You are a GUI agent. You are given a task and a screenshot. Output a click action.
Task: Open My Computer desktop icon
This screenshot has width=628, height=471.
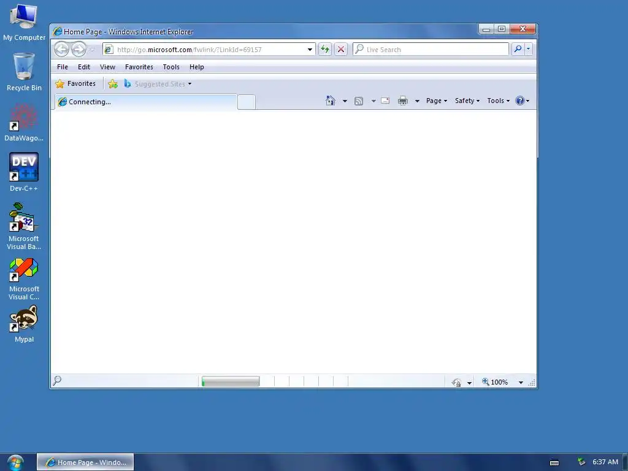click(24, 23)
